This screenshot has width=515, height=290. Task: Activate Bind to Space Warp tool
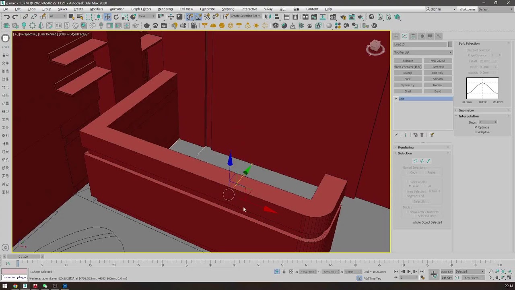(x=43, y=17)
